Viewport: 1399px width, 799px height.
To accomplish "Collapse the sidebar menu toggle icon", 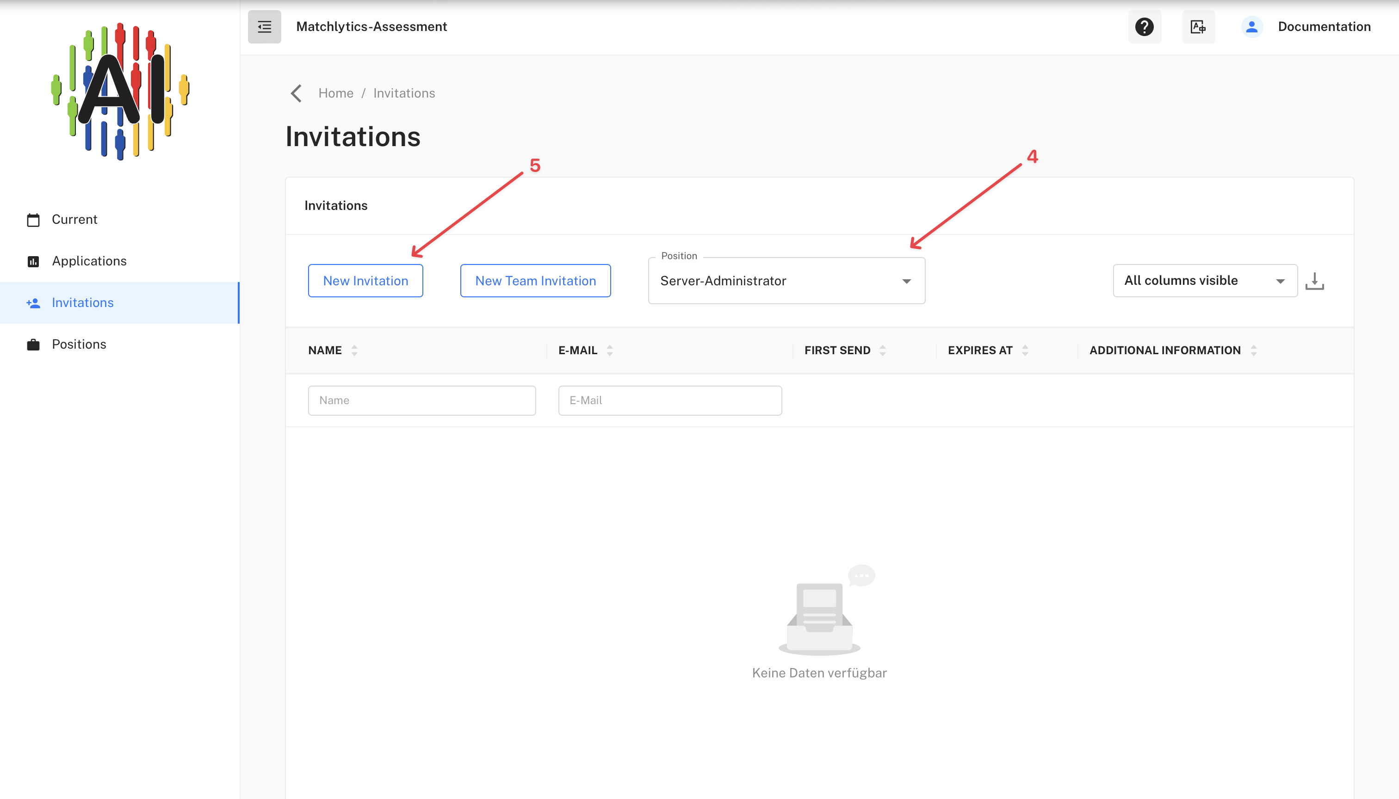I will (x=264, y=26).
